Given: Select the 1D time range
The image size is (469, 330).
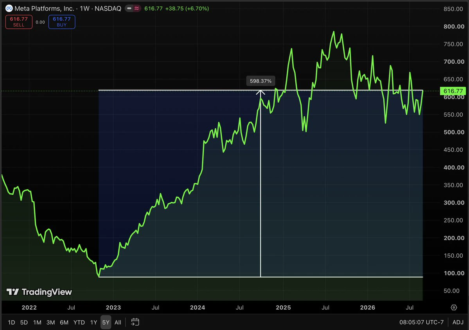Looking at the screenshot, I should tap(11, 322).
